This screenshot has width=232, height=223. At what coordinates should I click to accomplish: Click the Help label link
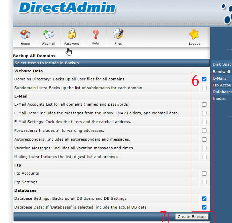pos(95,43)
